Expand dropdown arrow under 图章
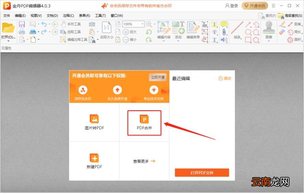The image size is (304, 193). [x=269, y=41]
